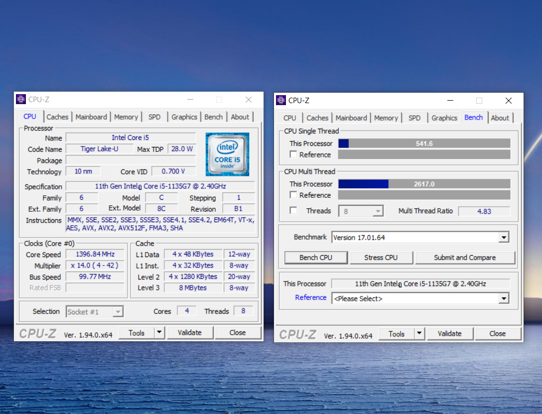
Task: Click the Bus Speed value 99.77 MHz
Action: (95, 276)
